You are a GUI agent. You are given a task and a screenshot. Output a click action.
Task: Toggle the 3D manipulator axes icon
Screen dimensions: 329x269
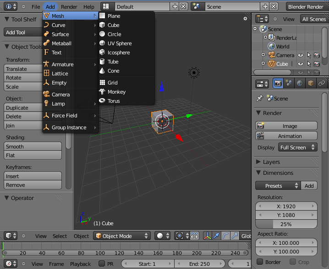(207, 236)
